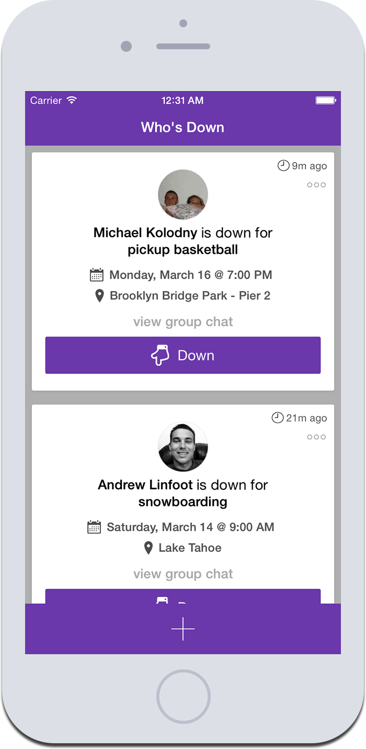Tap the Who's Down title bar
The width and height of the screenshot is (366, 749).
click(x=182, y=127)
